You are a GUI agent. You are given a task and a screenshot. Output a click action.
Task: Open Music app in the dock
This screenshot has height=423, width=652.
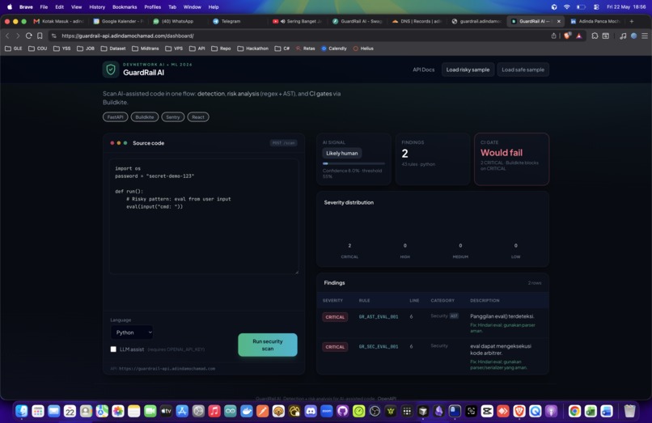214,411
